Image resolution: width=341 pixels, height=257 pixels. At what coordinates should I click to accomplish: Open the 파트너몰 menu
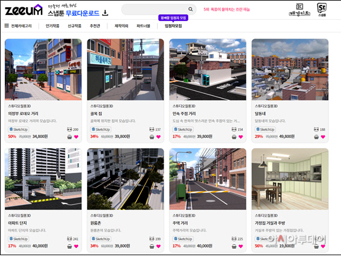[143, 26]
